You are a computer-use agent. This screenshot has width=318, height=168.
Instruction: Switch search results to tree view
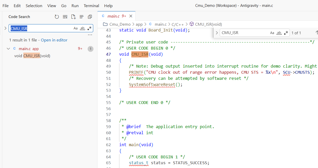pos(82,17)
